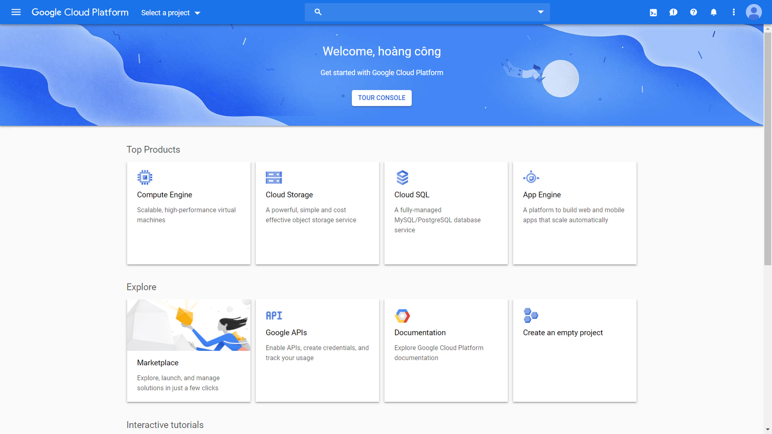The width and height of the screenshot is (772, 434).
Task: Click the Compute Engine chip icon
Action: [145, 177]
